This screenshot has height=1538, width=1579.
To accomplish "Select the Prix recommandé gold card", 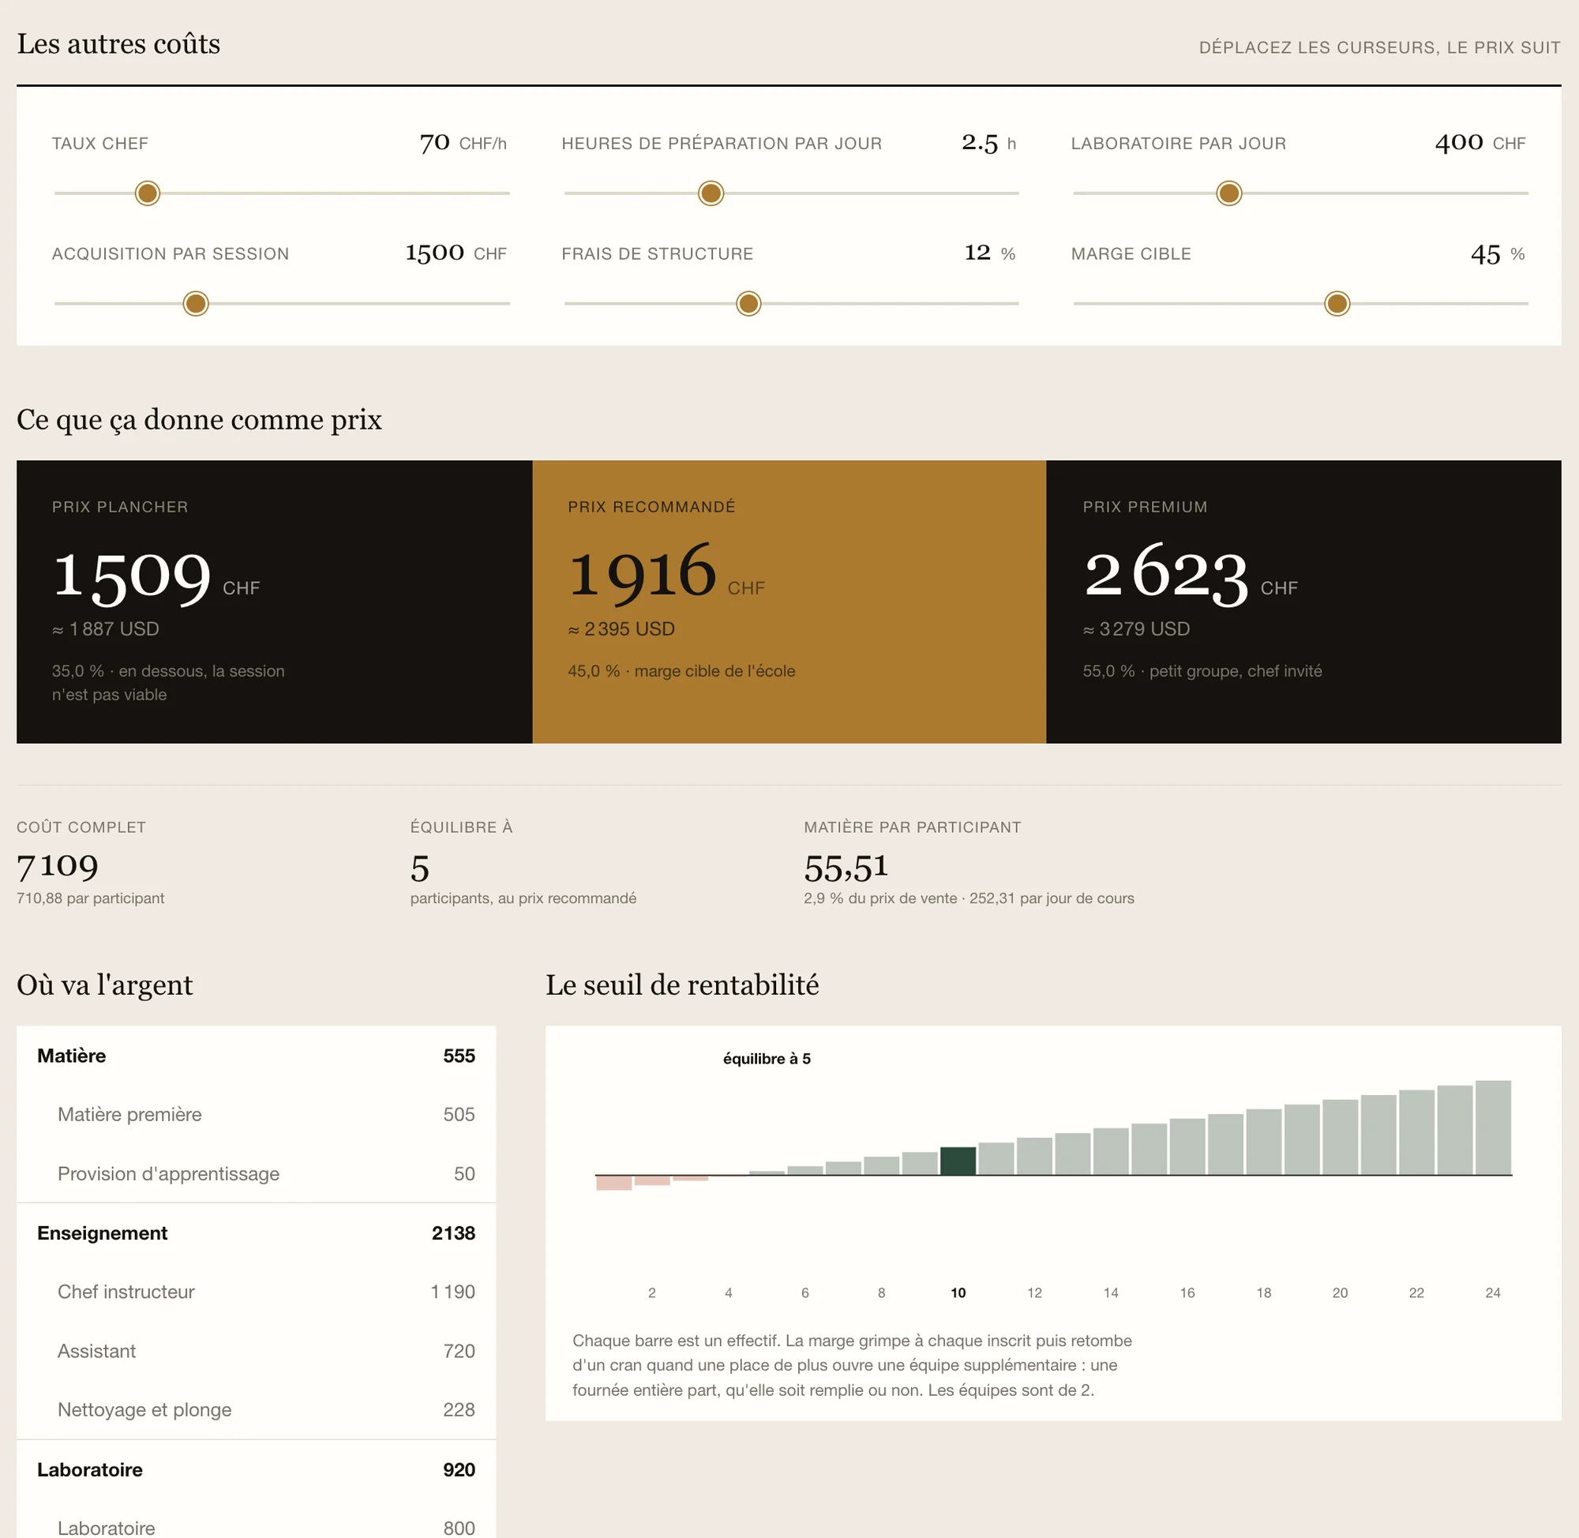I will (789, 602).
